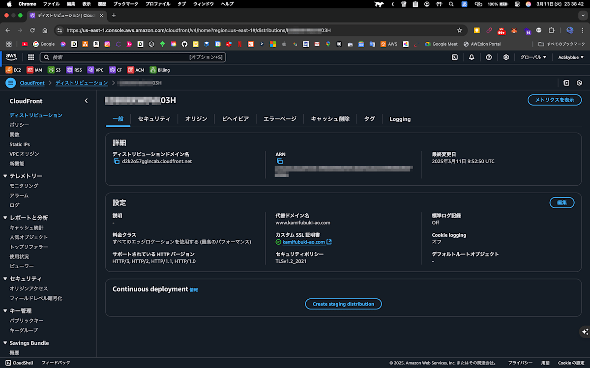Collapse the レポートと分析 section
590x368 pixels.
coord(5,218)
